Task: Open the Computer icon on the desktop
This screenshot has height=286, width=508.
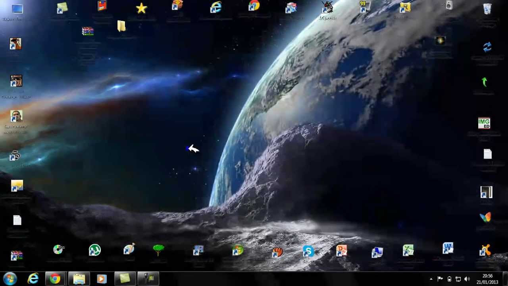Action: 17,9
